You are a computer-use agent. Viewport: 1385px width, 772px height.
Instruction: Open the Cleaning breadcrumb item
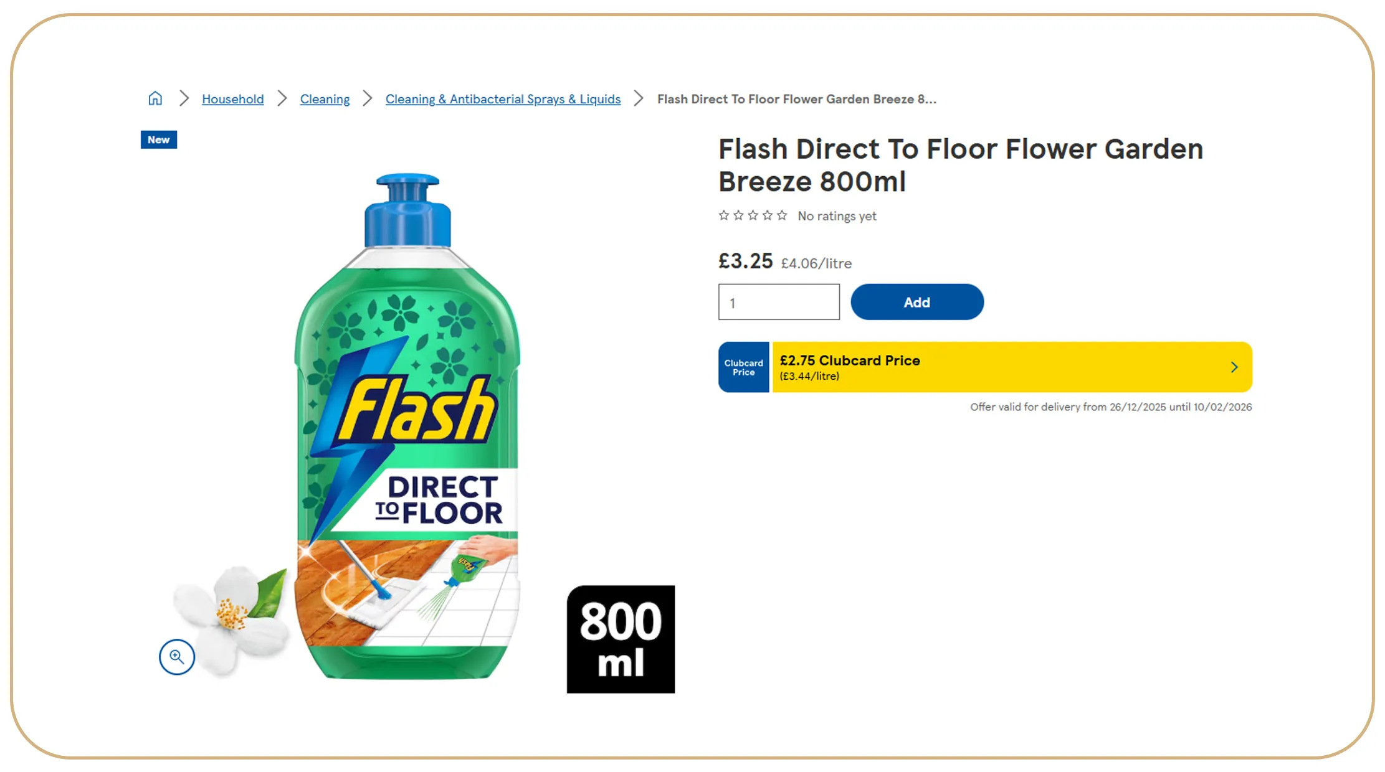[x=325, y=99]
